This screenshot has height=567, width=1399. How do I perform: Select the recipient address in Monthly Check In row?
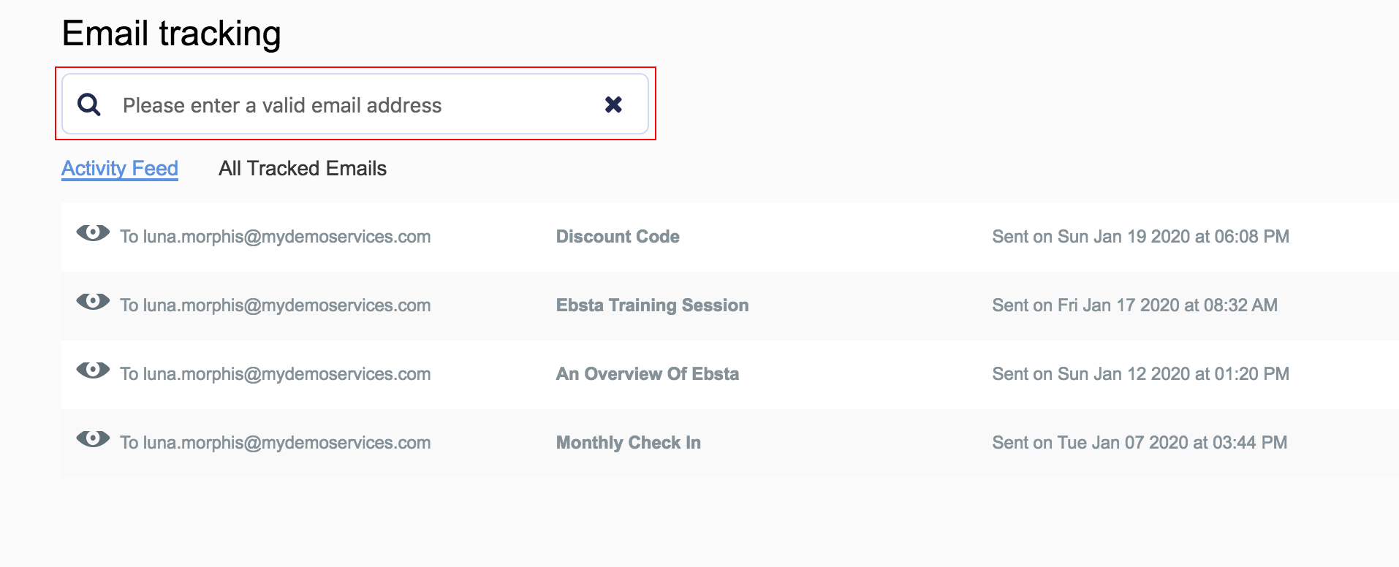pyautogui.click(x=276, y=443)
